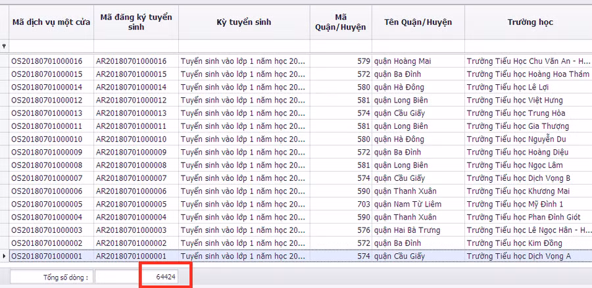Click the 'Kỳ tuyển sinh' column header
Image resolution: width=592 pixels, height=288 pixels.
point(243,22)
